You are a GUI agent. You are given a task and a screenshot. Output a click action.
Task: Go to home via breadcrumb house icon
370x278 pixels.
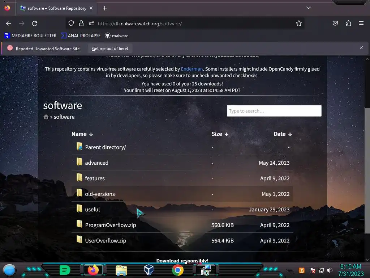coord(46,117)
